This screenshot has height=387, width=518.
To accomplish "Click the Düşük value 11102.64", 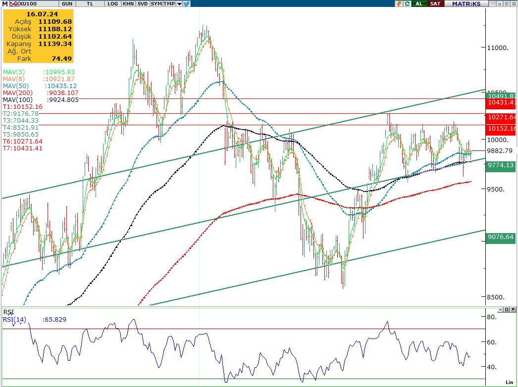I will pos(55,36).
